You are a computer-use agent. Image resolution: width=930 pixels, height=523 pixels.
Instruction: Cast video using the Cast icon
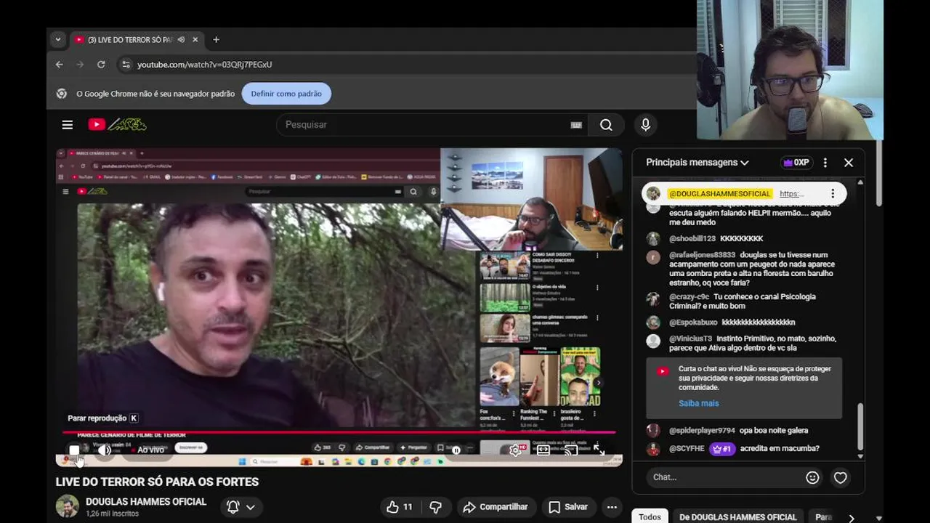pyautogui.click(x=571, y=450)
